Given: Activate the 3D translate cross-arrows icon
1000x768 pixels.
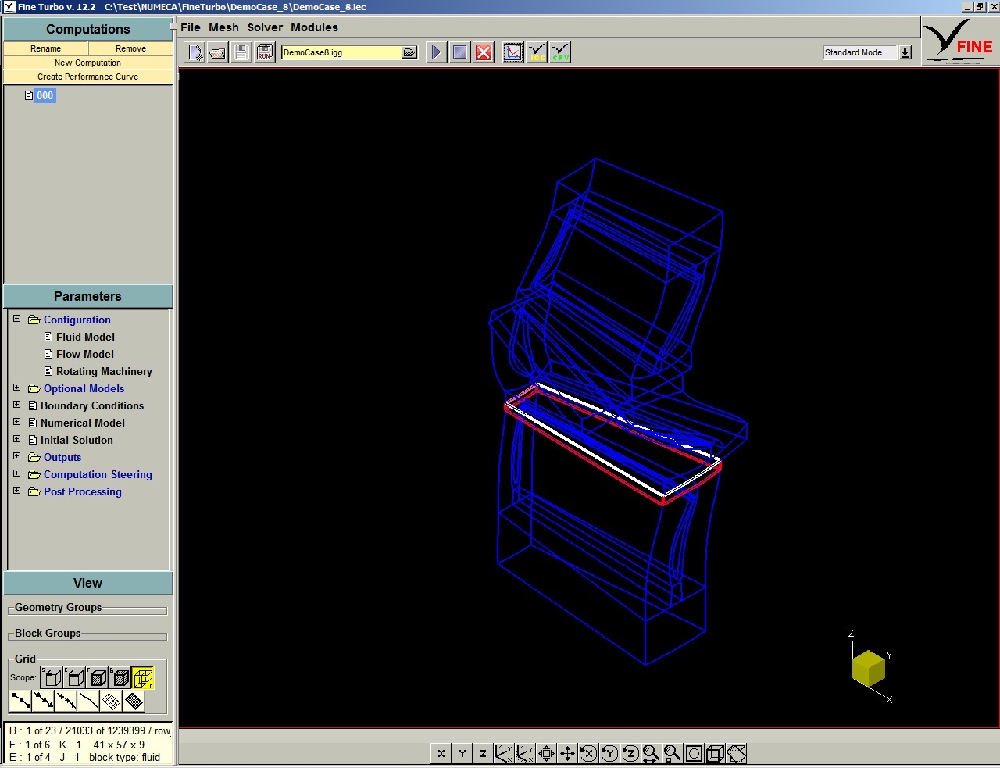Looking at the screenshot, I should (568, 753).
